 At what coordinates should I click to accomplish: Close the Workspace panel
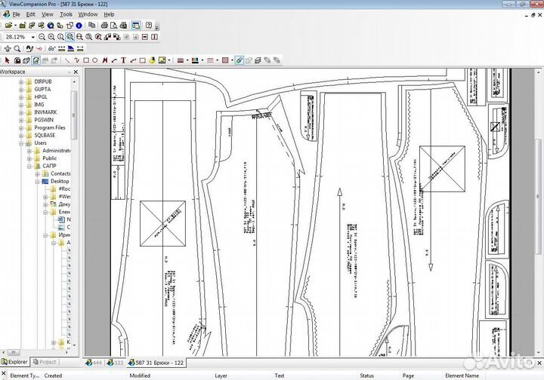click(75, 72)
